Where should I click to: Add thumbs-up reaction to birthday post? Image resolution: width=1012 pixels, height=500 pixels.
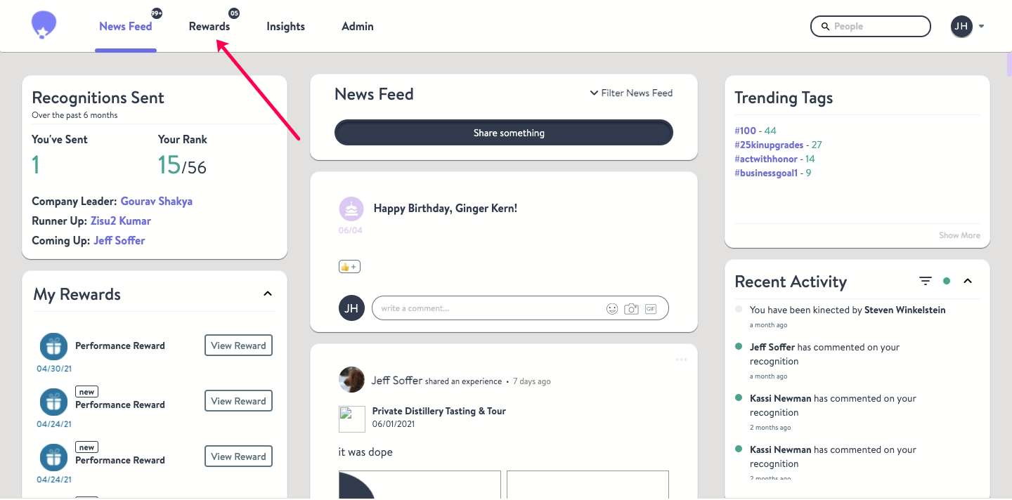(349, 267)
